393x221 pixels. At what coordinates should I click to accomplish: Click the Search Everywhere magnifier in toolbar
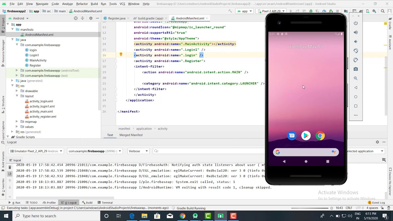point(383,11)
